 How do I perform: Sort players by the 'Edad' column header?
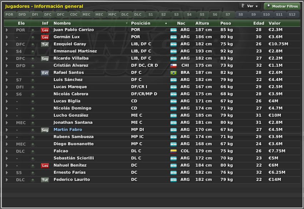[x=258, y=23]
